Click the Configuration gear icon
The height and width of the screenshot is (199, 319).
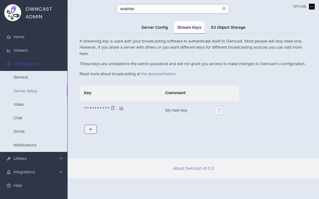coord(9,64)
